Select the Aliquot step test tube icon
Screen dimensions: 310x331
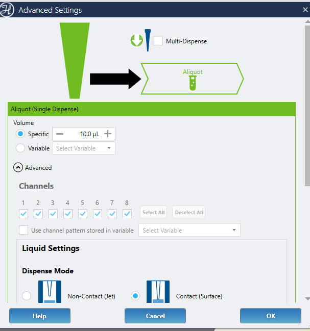tap(192, 84)
